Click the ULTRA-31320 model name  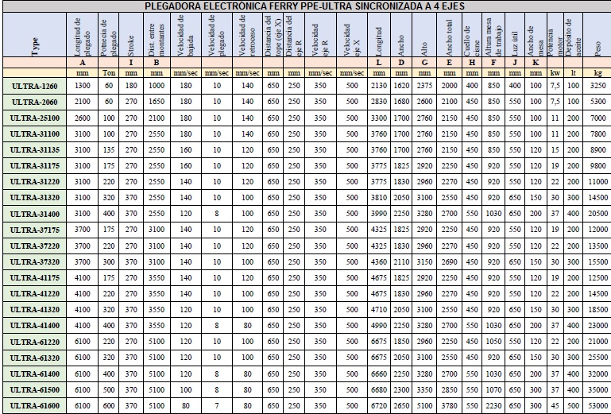click(34, 198)
